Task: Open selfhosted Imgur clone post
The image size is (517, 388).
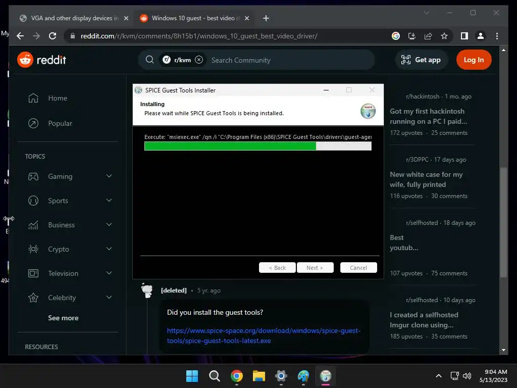Action: pos(424,320)
